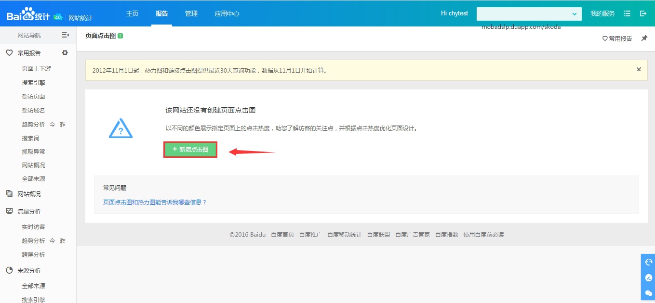
Task: Expand the 来源分析 section in sidebar
Action: [x=29, y=270]
